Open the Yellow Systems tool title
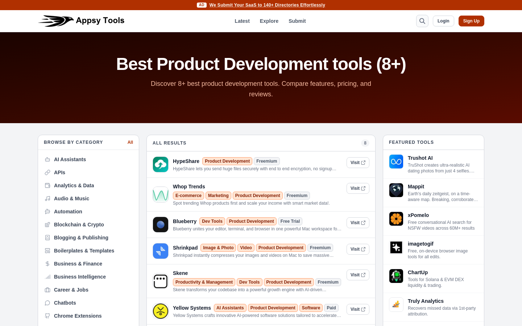522x326 pixels. coord(192,308)
